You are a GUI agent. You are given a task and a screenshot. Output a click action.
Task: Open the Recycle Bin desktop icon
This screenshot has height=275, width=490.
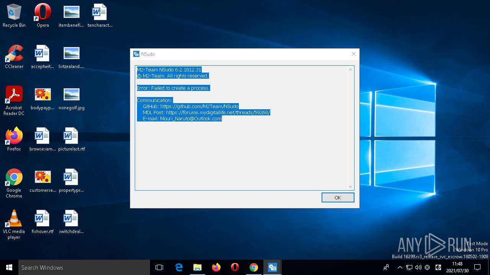[x=14, y=16]
